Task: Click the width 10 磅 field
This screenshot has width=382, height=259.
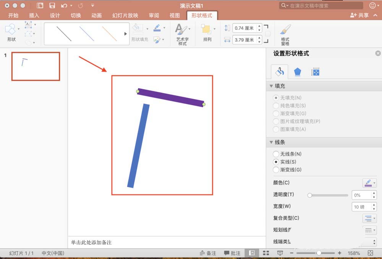Action: coord(361,207)
